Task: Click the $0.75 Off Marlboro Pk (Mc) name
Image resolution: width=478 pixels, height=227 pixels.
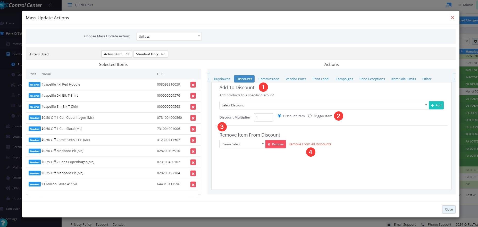Action: [62, 173]
